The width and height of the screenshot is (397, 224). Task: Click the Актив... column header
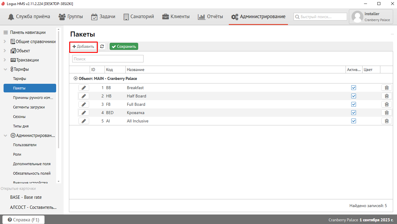pyautogui.click(x=354, y=70)
